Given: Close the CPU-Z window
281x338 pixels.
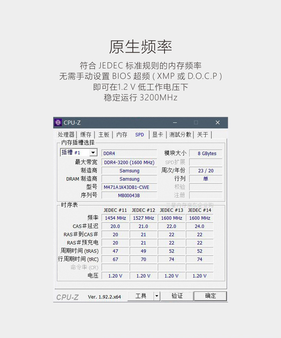Looking at the screenshot, I should 218,123.
